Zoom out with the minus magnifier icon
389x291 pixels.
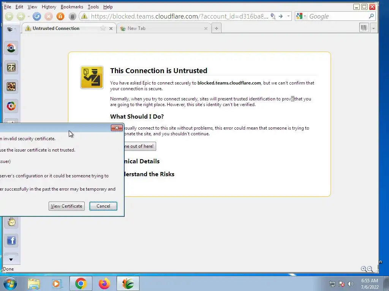[x=370, y=269]
